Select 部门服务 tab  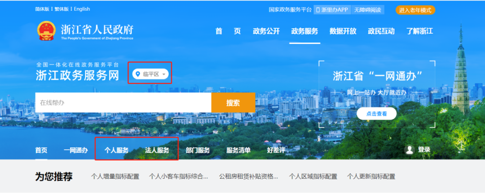click(x=198, y=151)
